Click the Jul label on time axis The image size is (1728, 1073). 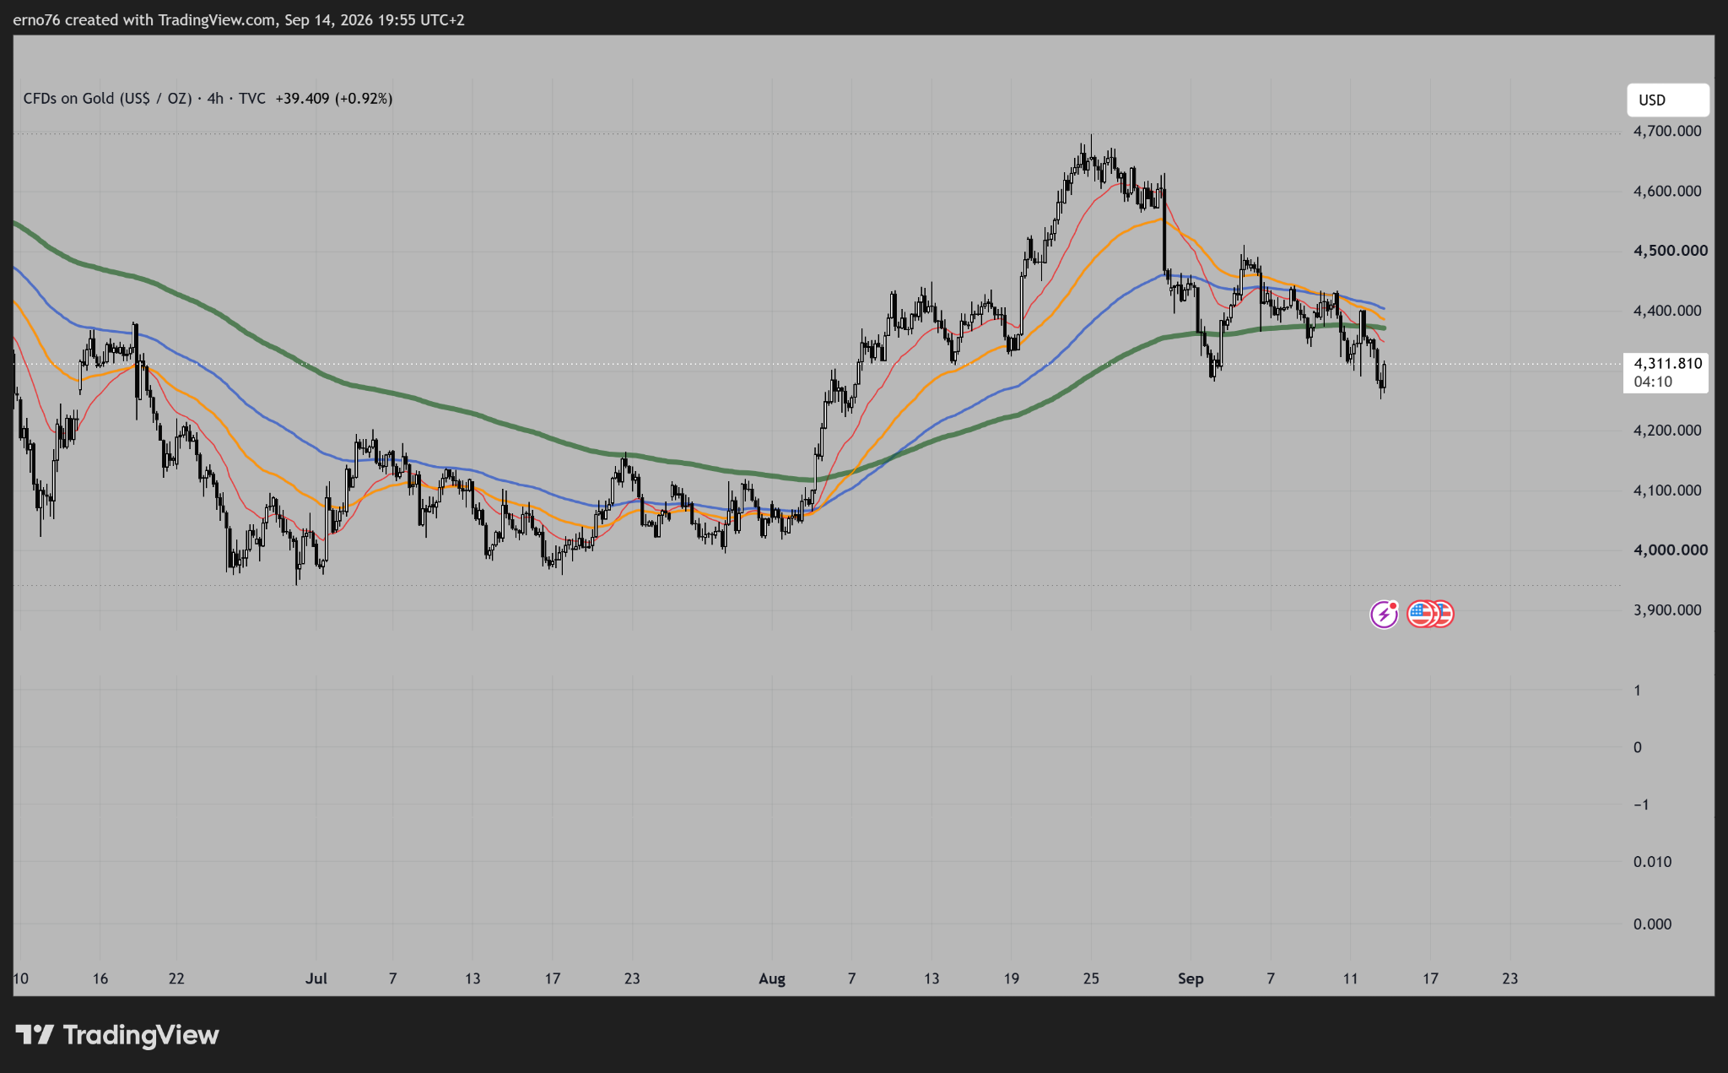click(316, 978)
